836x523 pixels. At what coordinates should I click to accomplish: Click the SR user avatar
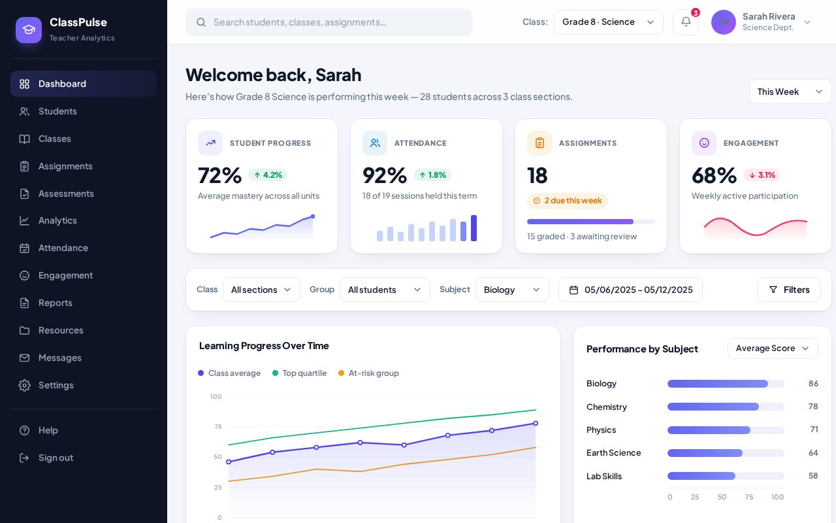pos(724,22)
